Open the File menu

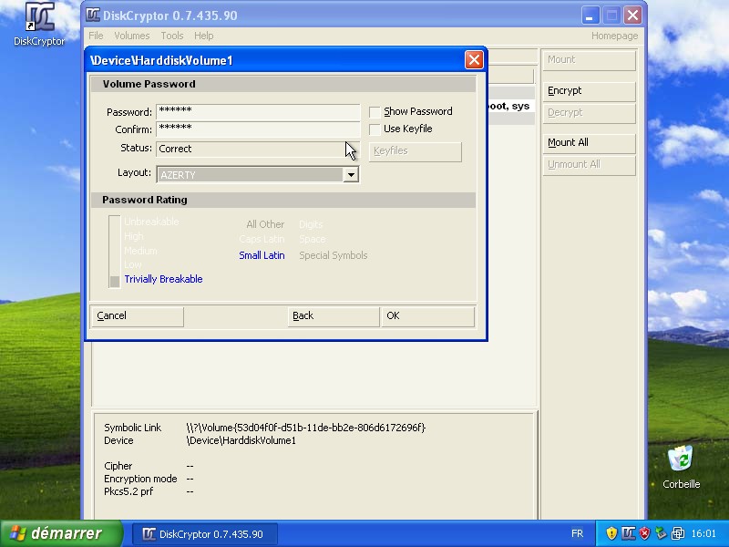click(96, 36)
